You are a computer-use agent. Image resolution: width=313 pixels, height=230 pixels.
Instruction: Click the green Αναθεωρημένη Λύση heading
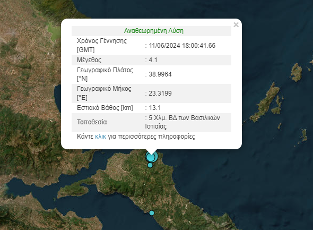154,31
